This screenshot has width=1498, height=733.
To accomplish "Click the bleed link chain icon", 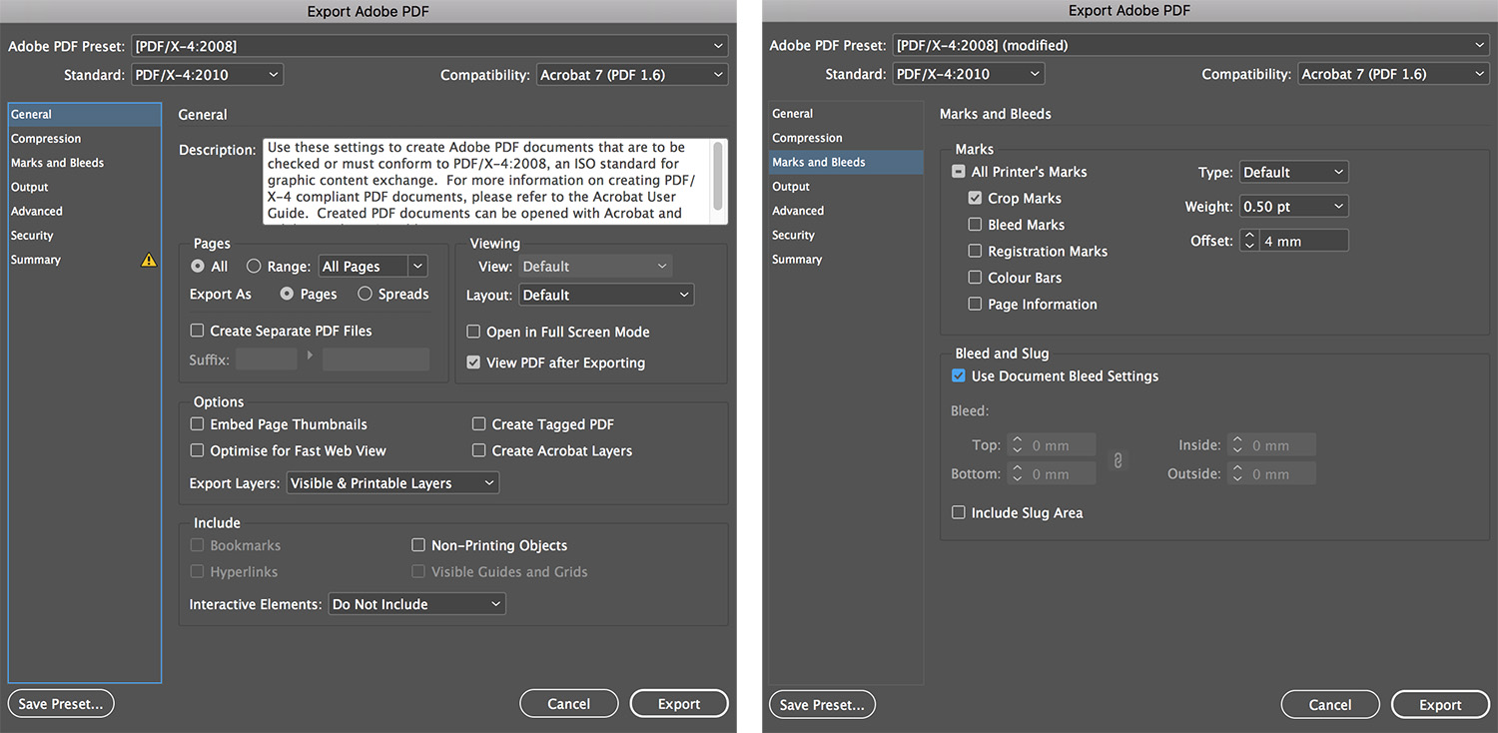I will 1119,460.
